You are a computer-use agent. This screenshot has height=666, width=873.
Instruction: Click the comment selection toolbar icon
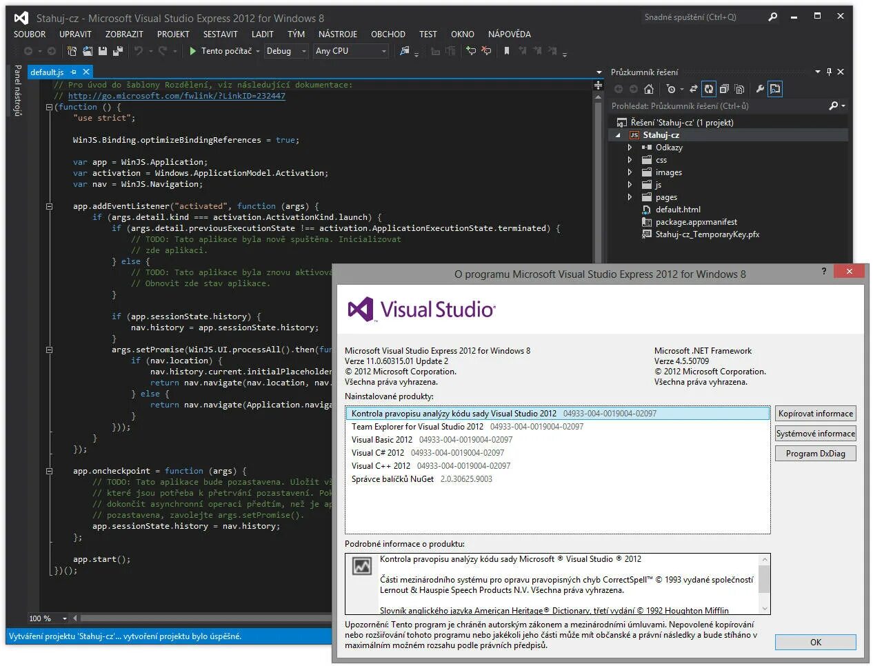point(471,51)
